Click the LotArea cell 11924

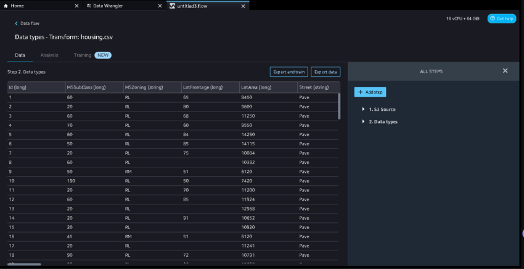pyautogui.click(x=247, y=199)
